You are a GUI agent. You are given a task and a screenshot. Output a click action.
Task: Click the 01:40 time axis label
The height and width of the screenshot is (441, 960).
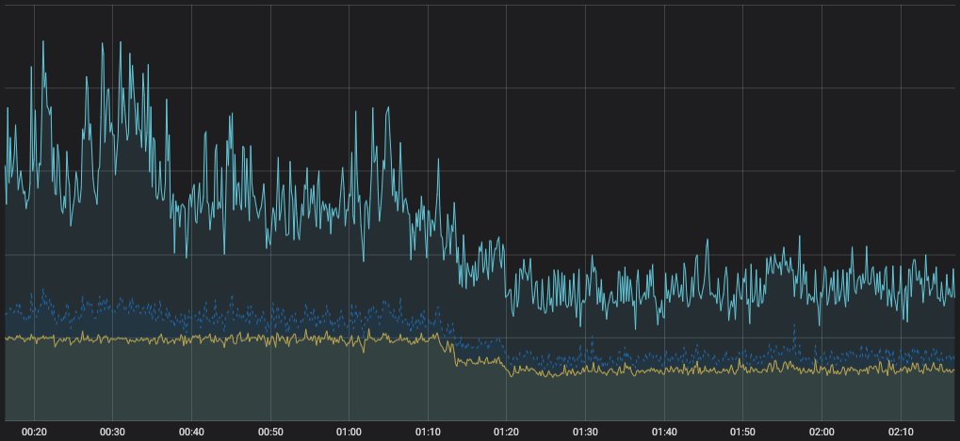(664, 432)
